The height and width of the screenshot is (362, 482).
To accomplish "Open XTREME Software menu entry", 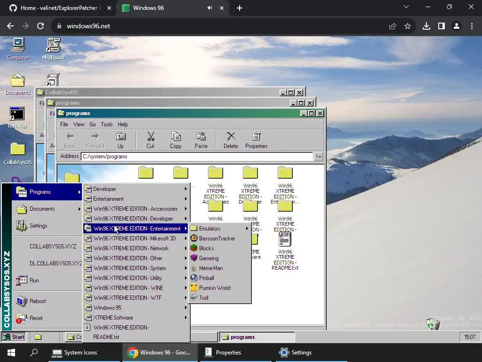I will click(x=136, y=317).
